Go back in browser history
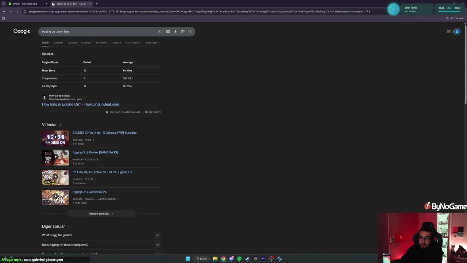 [x=4, y=11]
